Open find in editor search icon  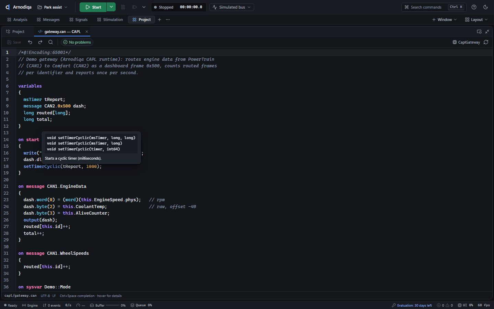(x=50, y=42)
